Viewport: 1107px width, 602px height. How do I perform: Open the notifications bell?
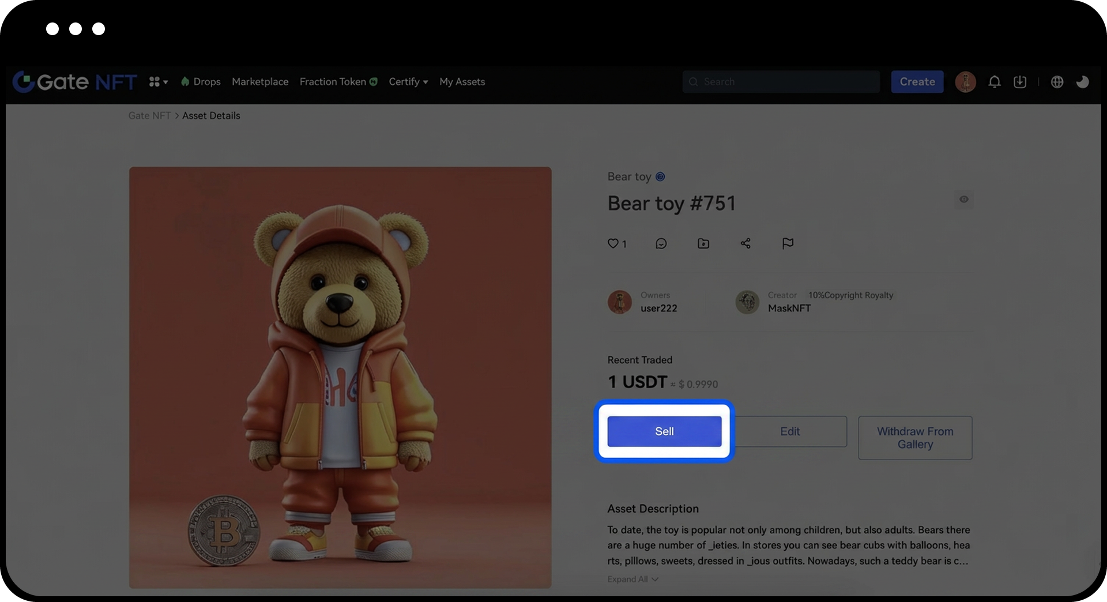point(994,82)
